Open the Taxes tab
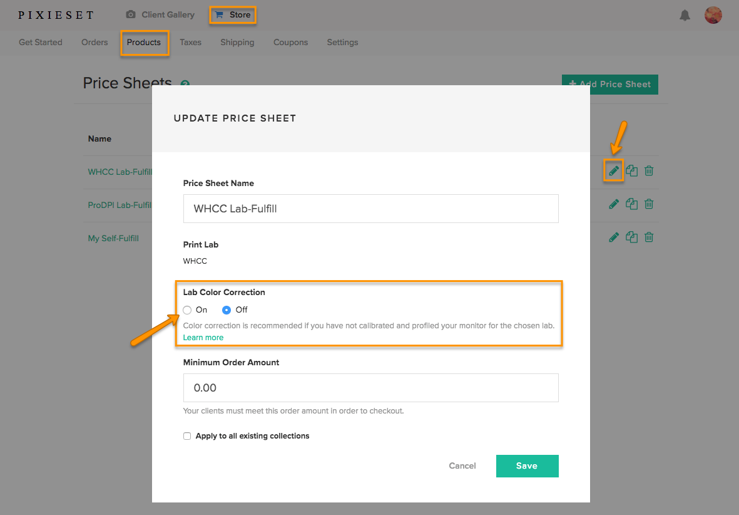Screen dimensions: 739x515 point(190,43)
